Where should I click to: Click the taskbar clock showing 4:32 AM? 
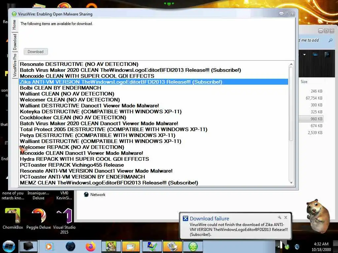[321, 246]
